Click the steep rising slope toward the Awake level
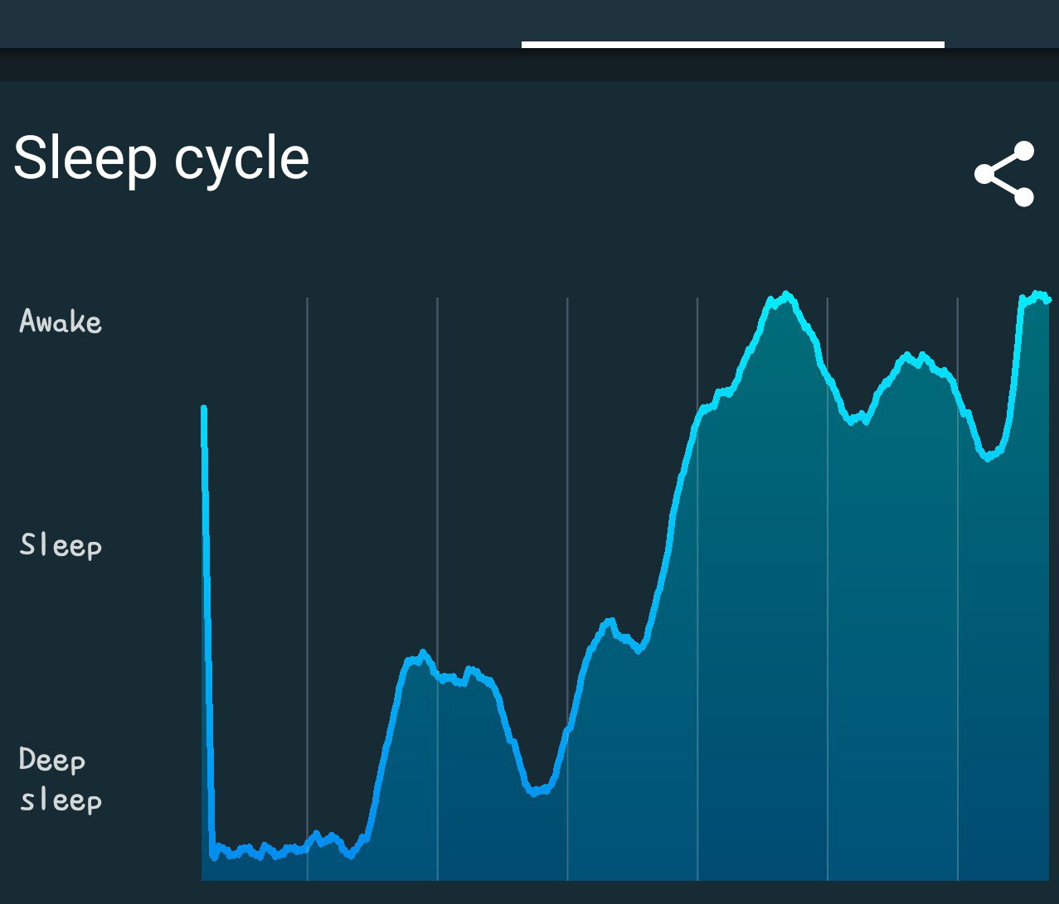The image size is (1059, 904). tap(672, 514)
